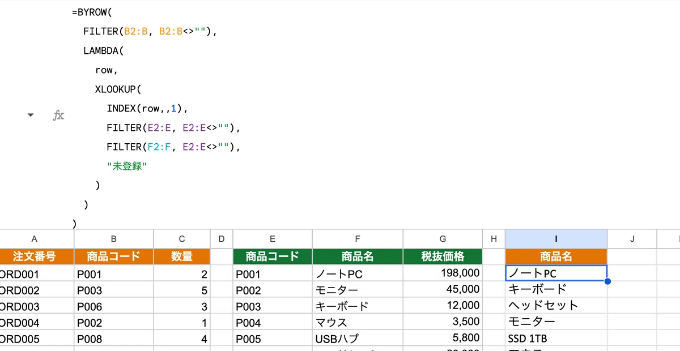Expand the dropdown arrow beside fx
The width and height of the screenshot is (680, 351).
[31, 115]
